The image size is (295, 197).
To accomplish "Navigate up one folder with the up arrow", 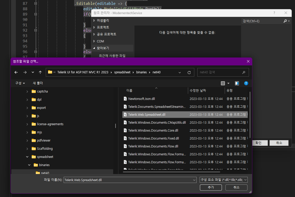I will coord(40,72).
